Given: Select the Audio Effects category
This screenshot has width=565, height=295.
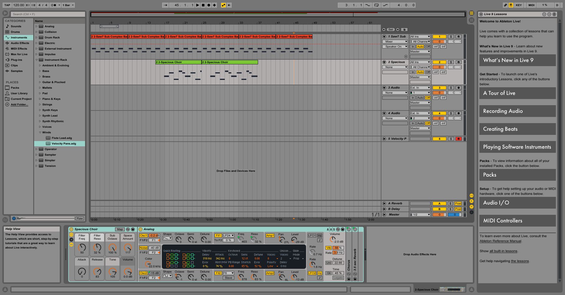Looking at the screenshot, I should tap(20, 43).
